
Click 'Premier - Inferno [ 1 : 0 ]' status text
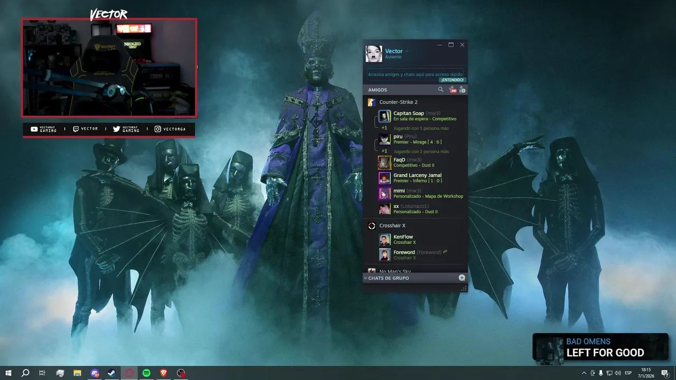pos(418,181)
